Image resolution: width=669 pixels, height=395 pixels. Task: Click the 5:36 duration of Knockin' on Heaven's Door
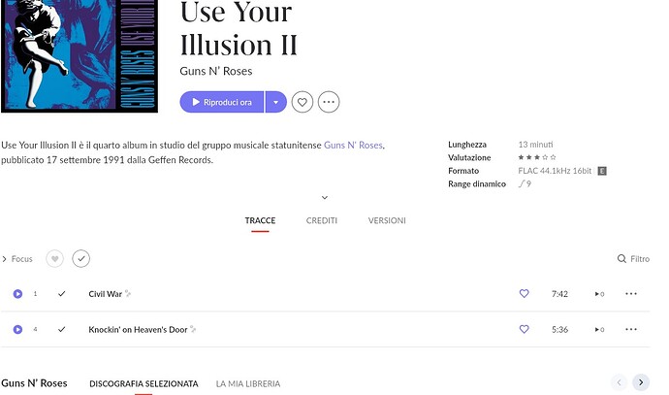coord(559,329)
